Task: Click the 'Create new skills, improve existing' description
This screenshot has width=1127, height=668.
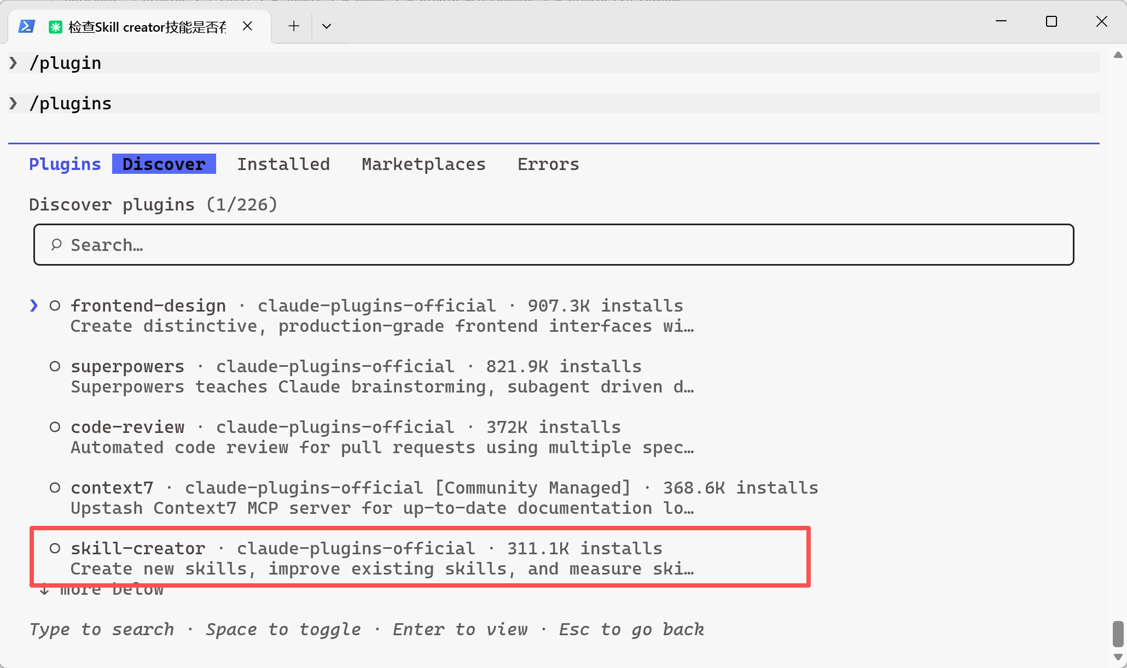Action: point(382,569)
